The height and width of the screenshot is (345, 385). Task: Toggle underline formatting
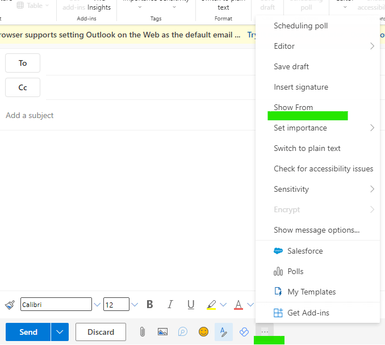point(191,305)
